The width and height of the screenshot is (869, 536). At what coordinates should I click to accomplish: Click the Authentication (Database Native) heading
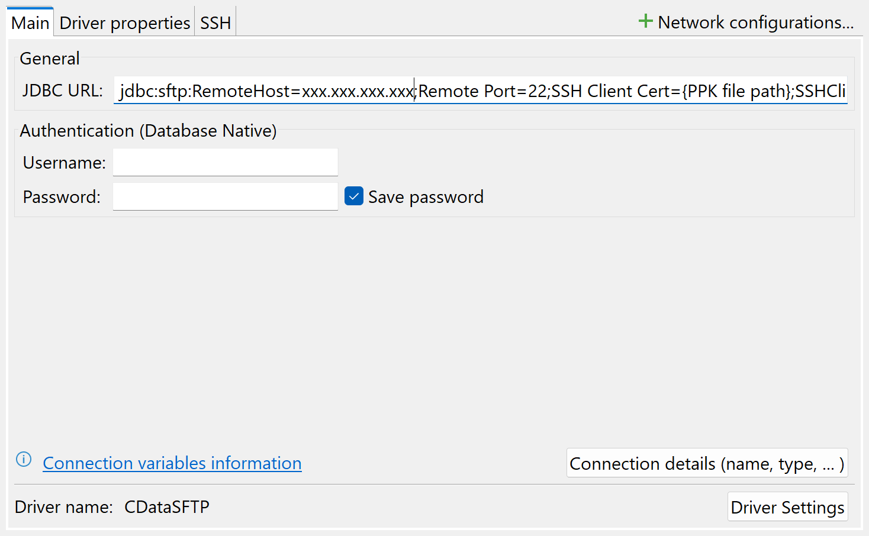tap(149, 131)
